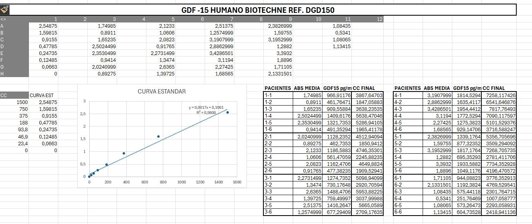The image size is (532, 224).
Task: Click y-axis label "2,5" in the chart
Action: [84, 114]
